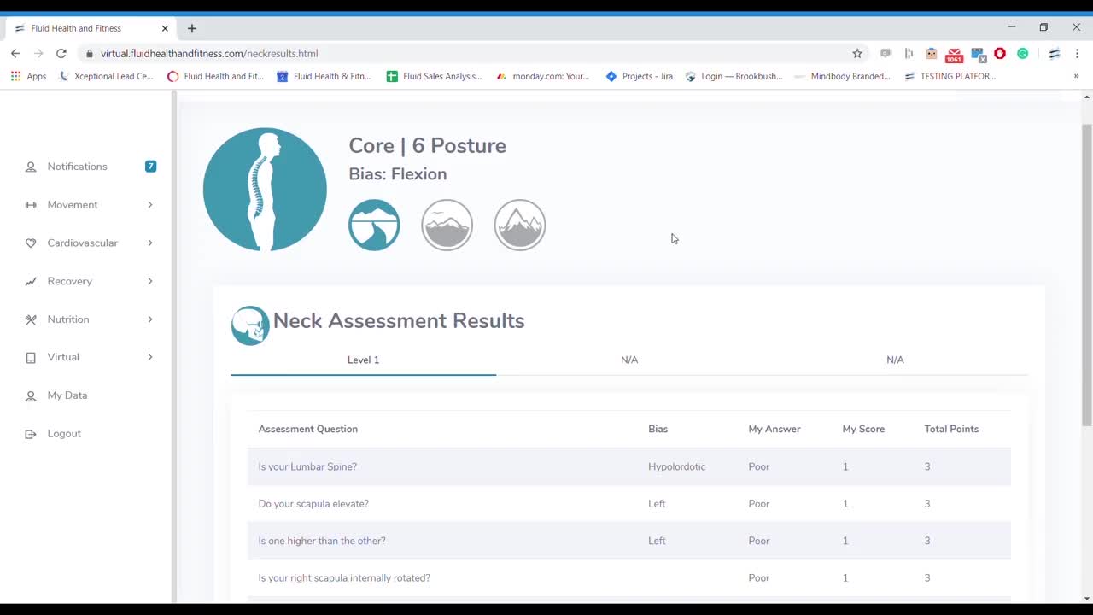This screenshot has height=615, width=1093.
Task: Open Login — Brookbush bookmark
Action: 734,76
